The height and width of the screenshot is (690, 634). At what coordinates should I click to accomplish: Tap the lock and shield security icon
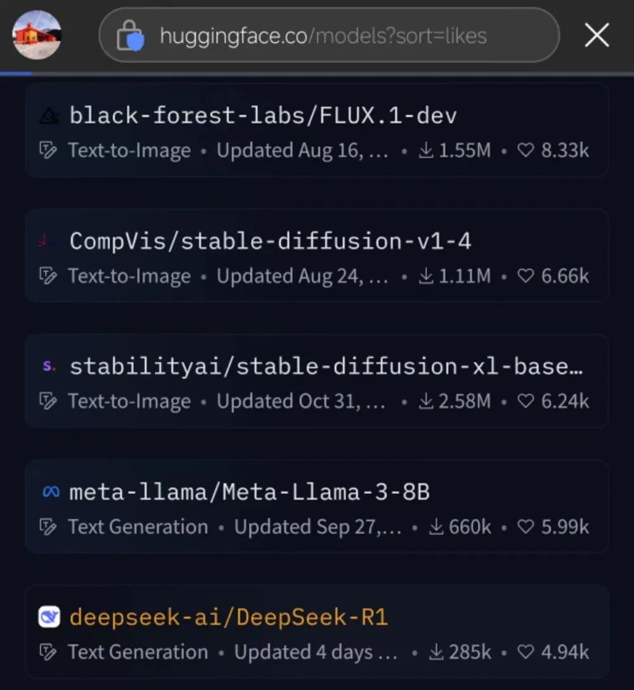(130, 36)
